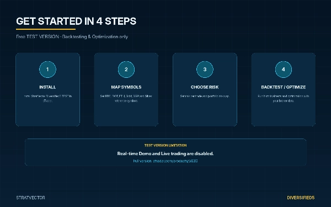Click the description text under INSTALL
331x207 pixels.
pos(47,98)
